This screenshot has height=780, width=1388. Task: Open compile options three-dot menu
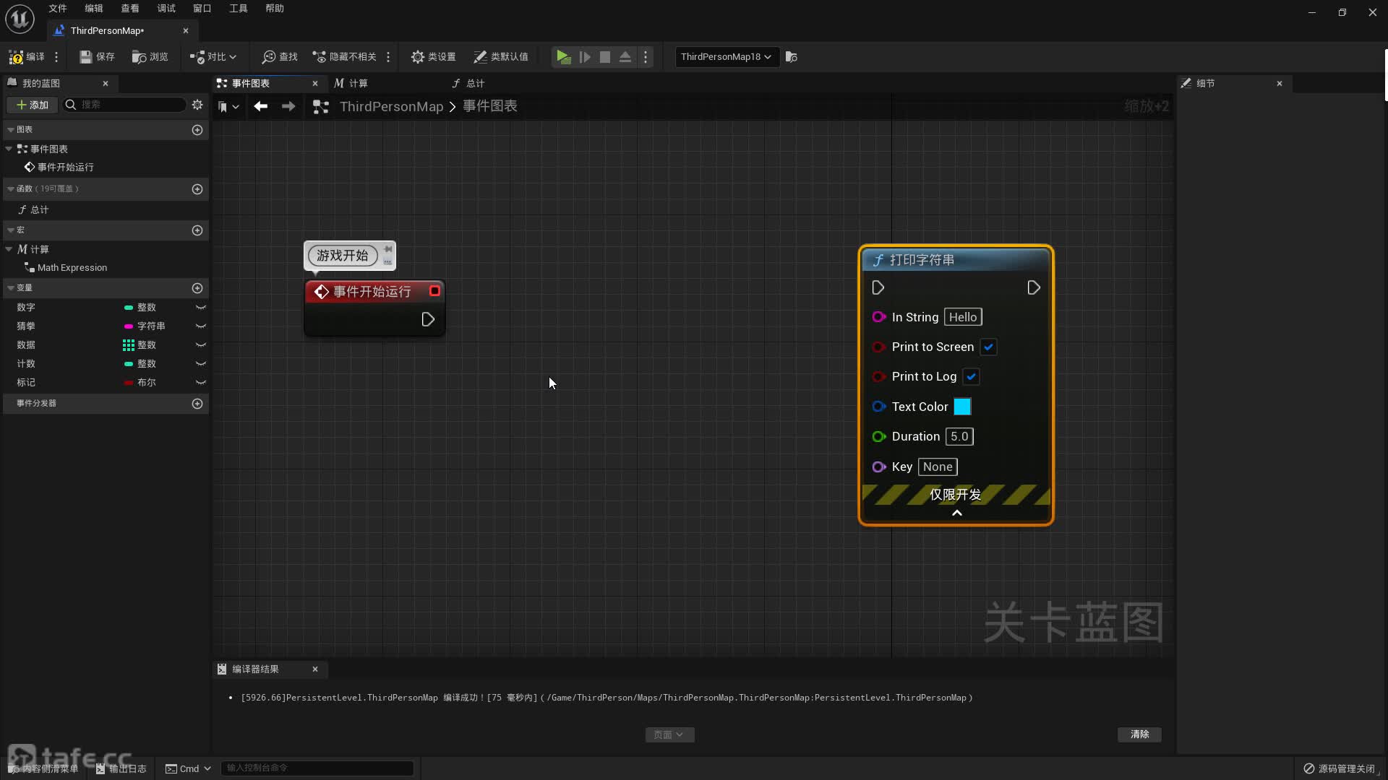[56, 56]
